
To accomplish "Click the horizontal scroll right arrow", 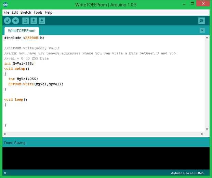I will coord(202,134).
